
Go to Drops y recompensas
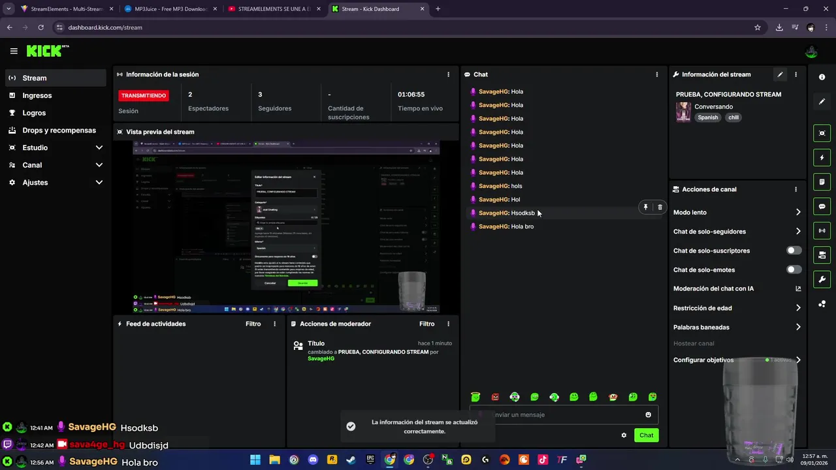tap(56, 131)
